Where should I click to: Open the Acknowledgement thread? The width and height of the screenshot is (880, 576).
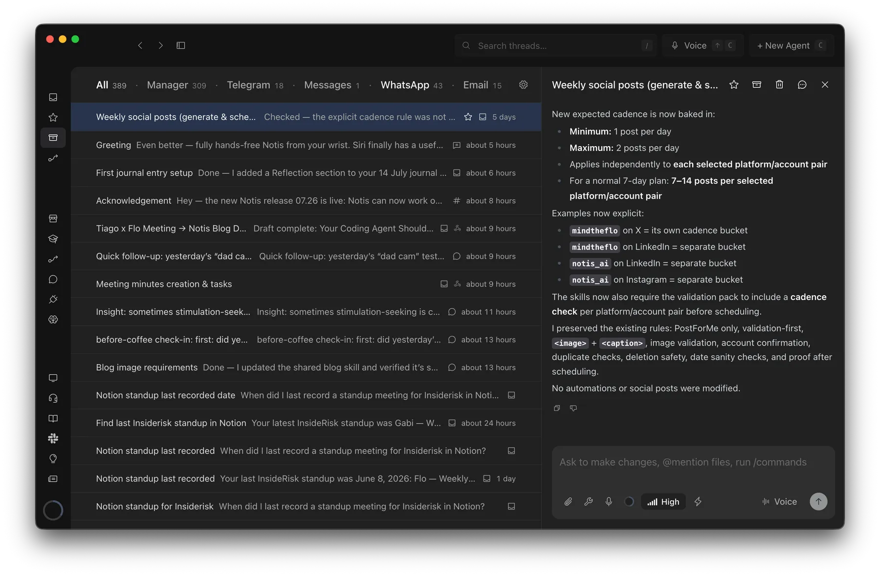306,201
